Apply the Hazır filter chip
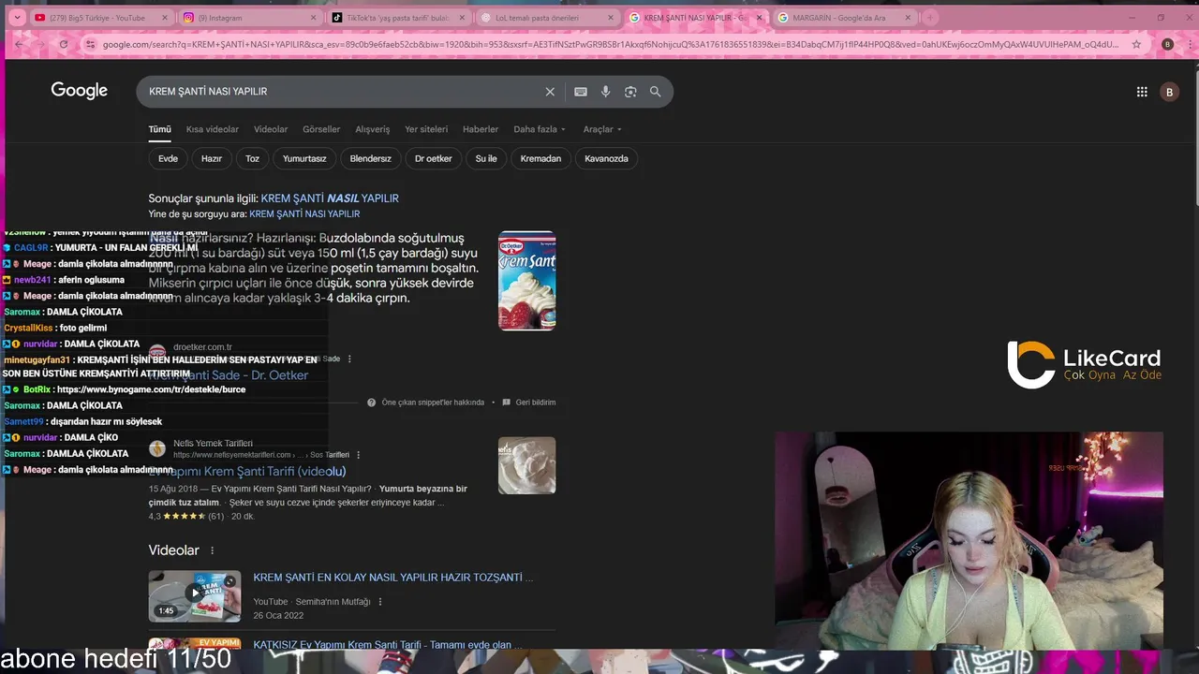This screenshot has height=674, width=1199. pyautogui.click(x=212, y=158)
